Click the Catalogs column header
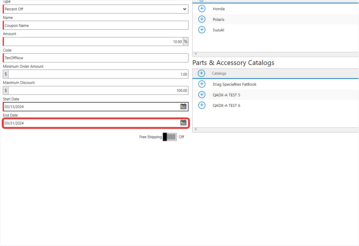This screenshot has width=359, height=246. tap(219, 73)
